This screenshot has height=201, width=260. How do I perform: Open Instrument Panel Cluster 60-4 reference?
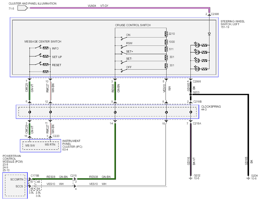click(72, 145)
